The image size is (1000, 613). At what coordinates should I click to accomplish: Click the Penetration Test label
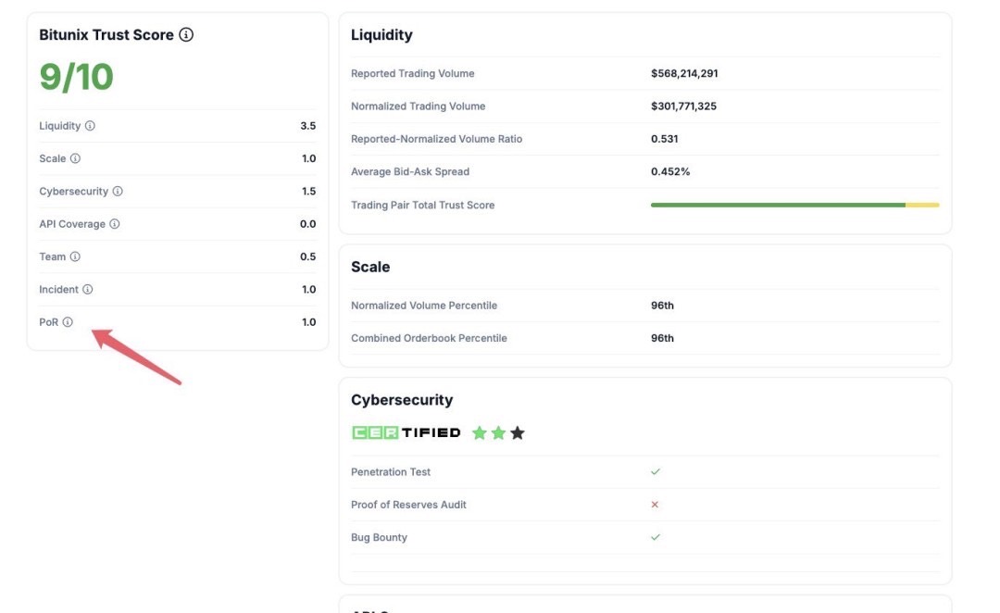point(391,471)
